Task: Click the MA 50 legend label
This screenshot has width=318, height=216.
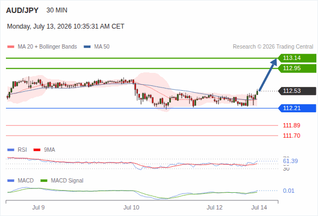Action: [102, 47]
